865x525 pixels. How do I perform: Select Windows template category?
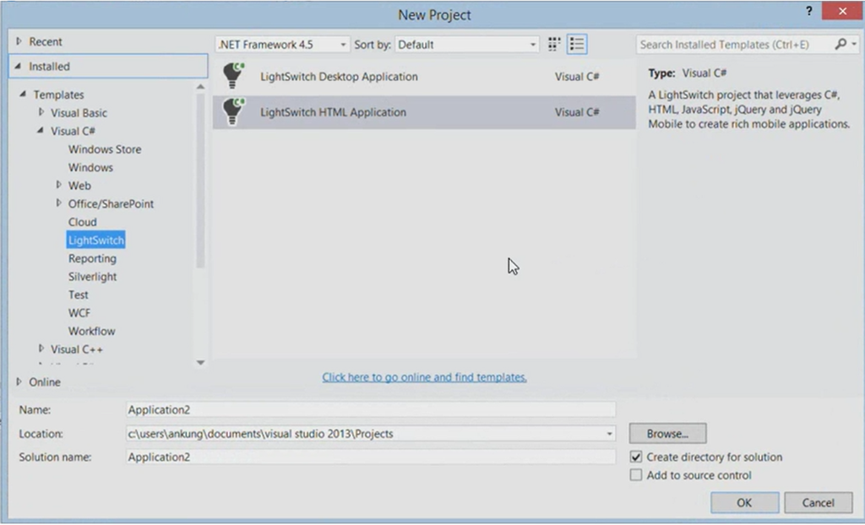tap(90, 167)
